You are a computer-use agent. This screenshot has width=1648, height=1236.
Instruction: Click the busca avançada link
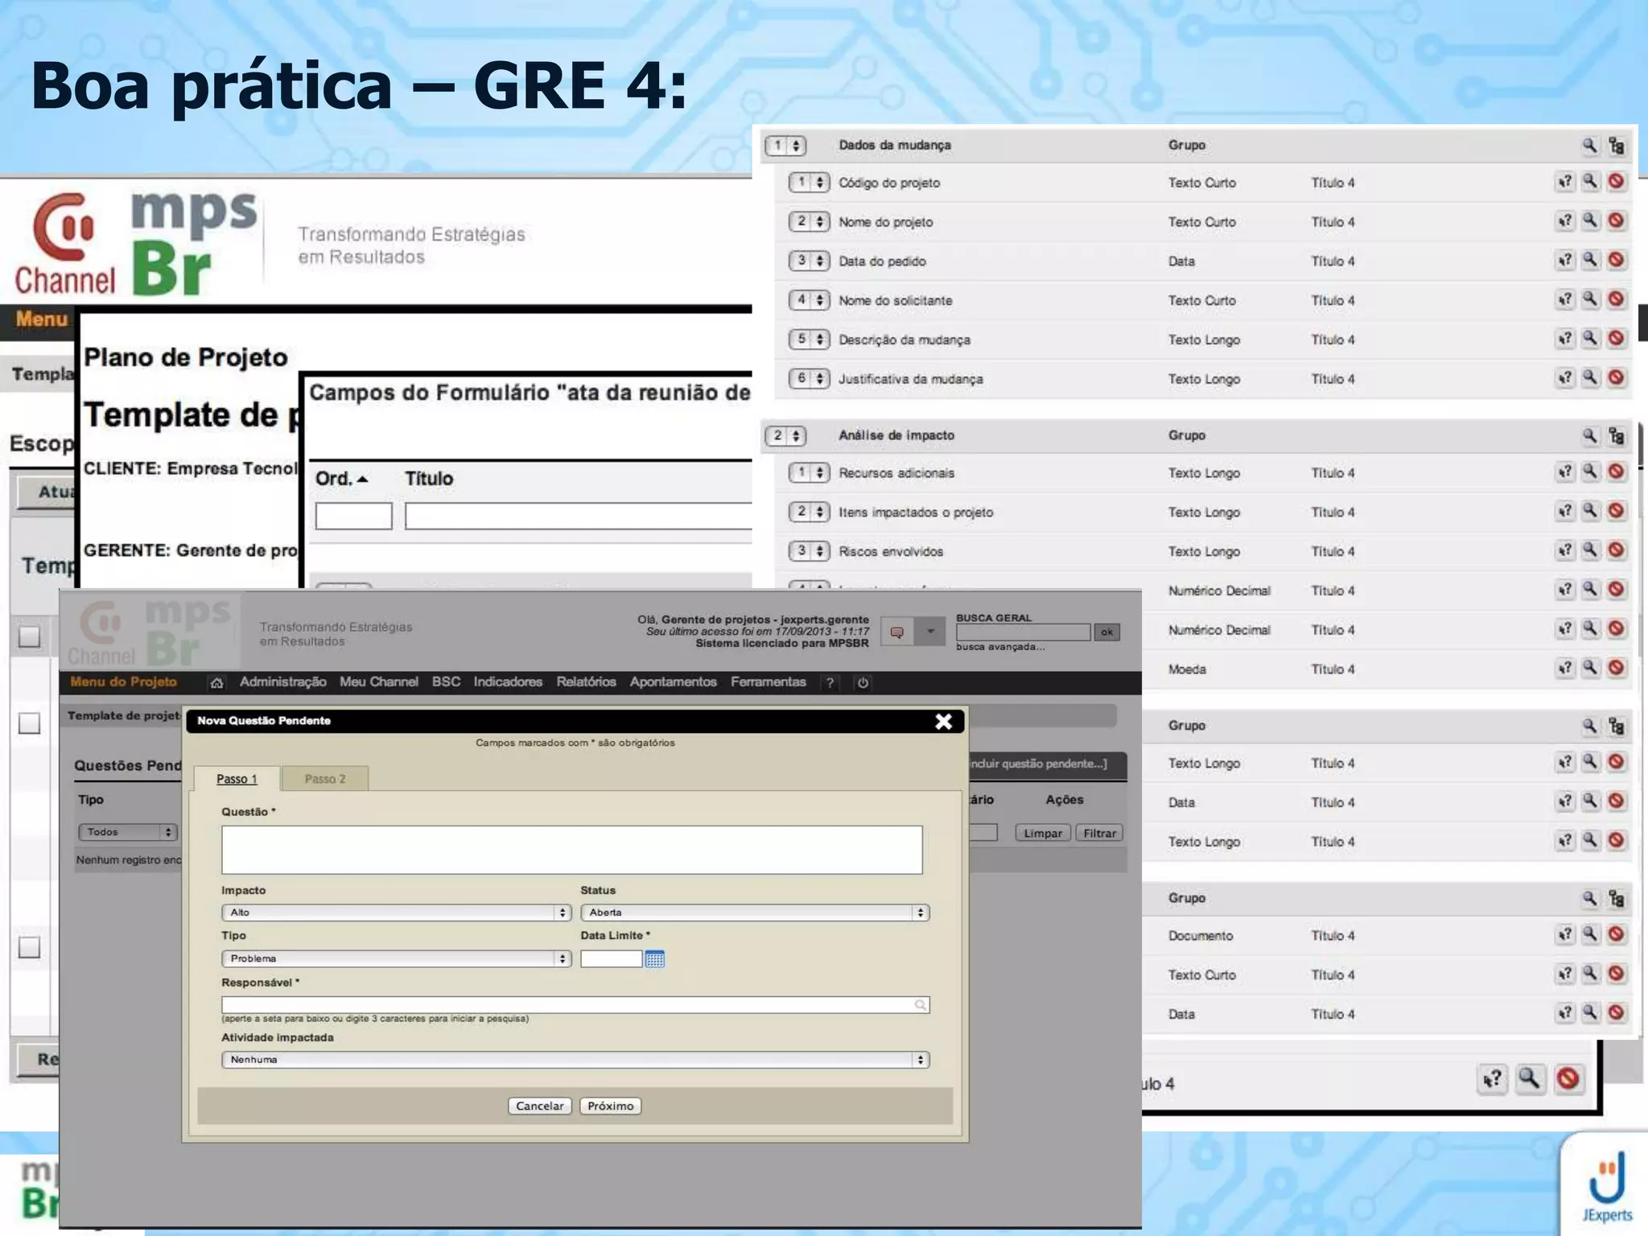click(1000, 647)
